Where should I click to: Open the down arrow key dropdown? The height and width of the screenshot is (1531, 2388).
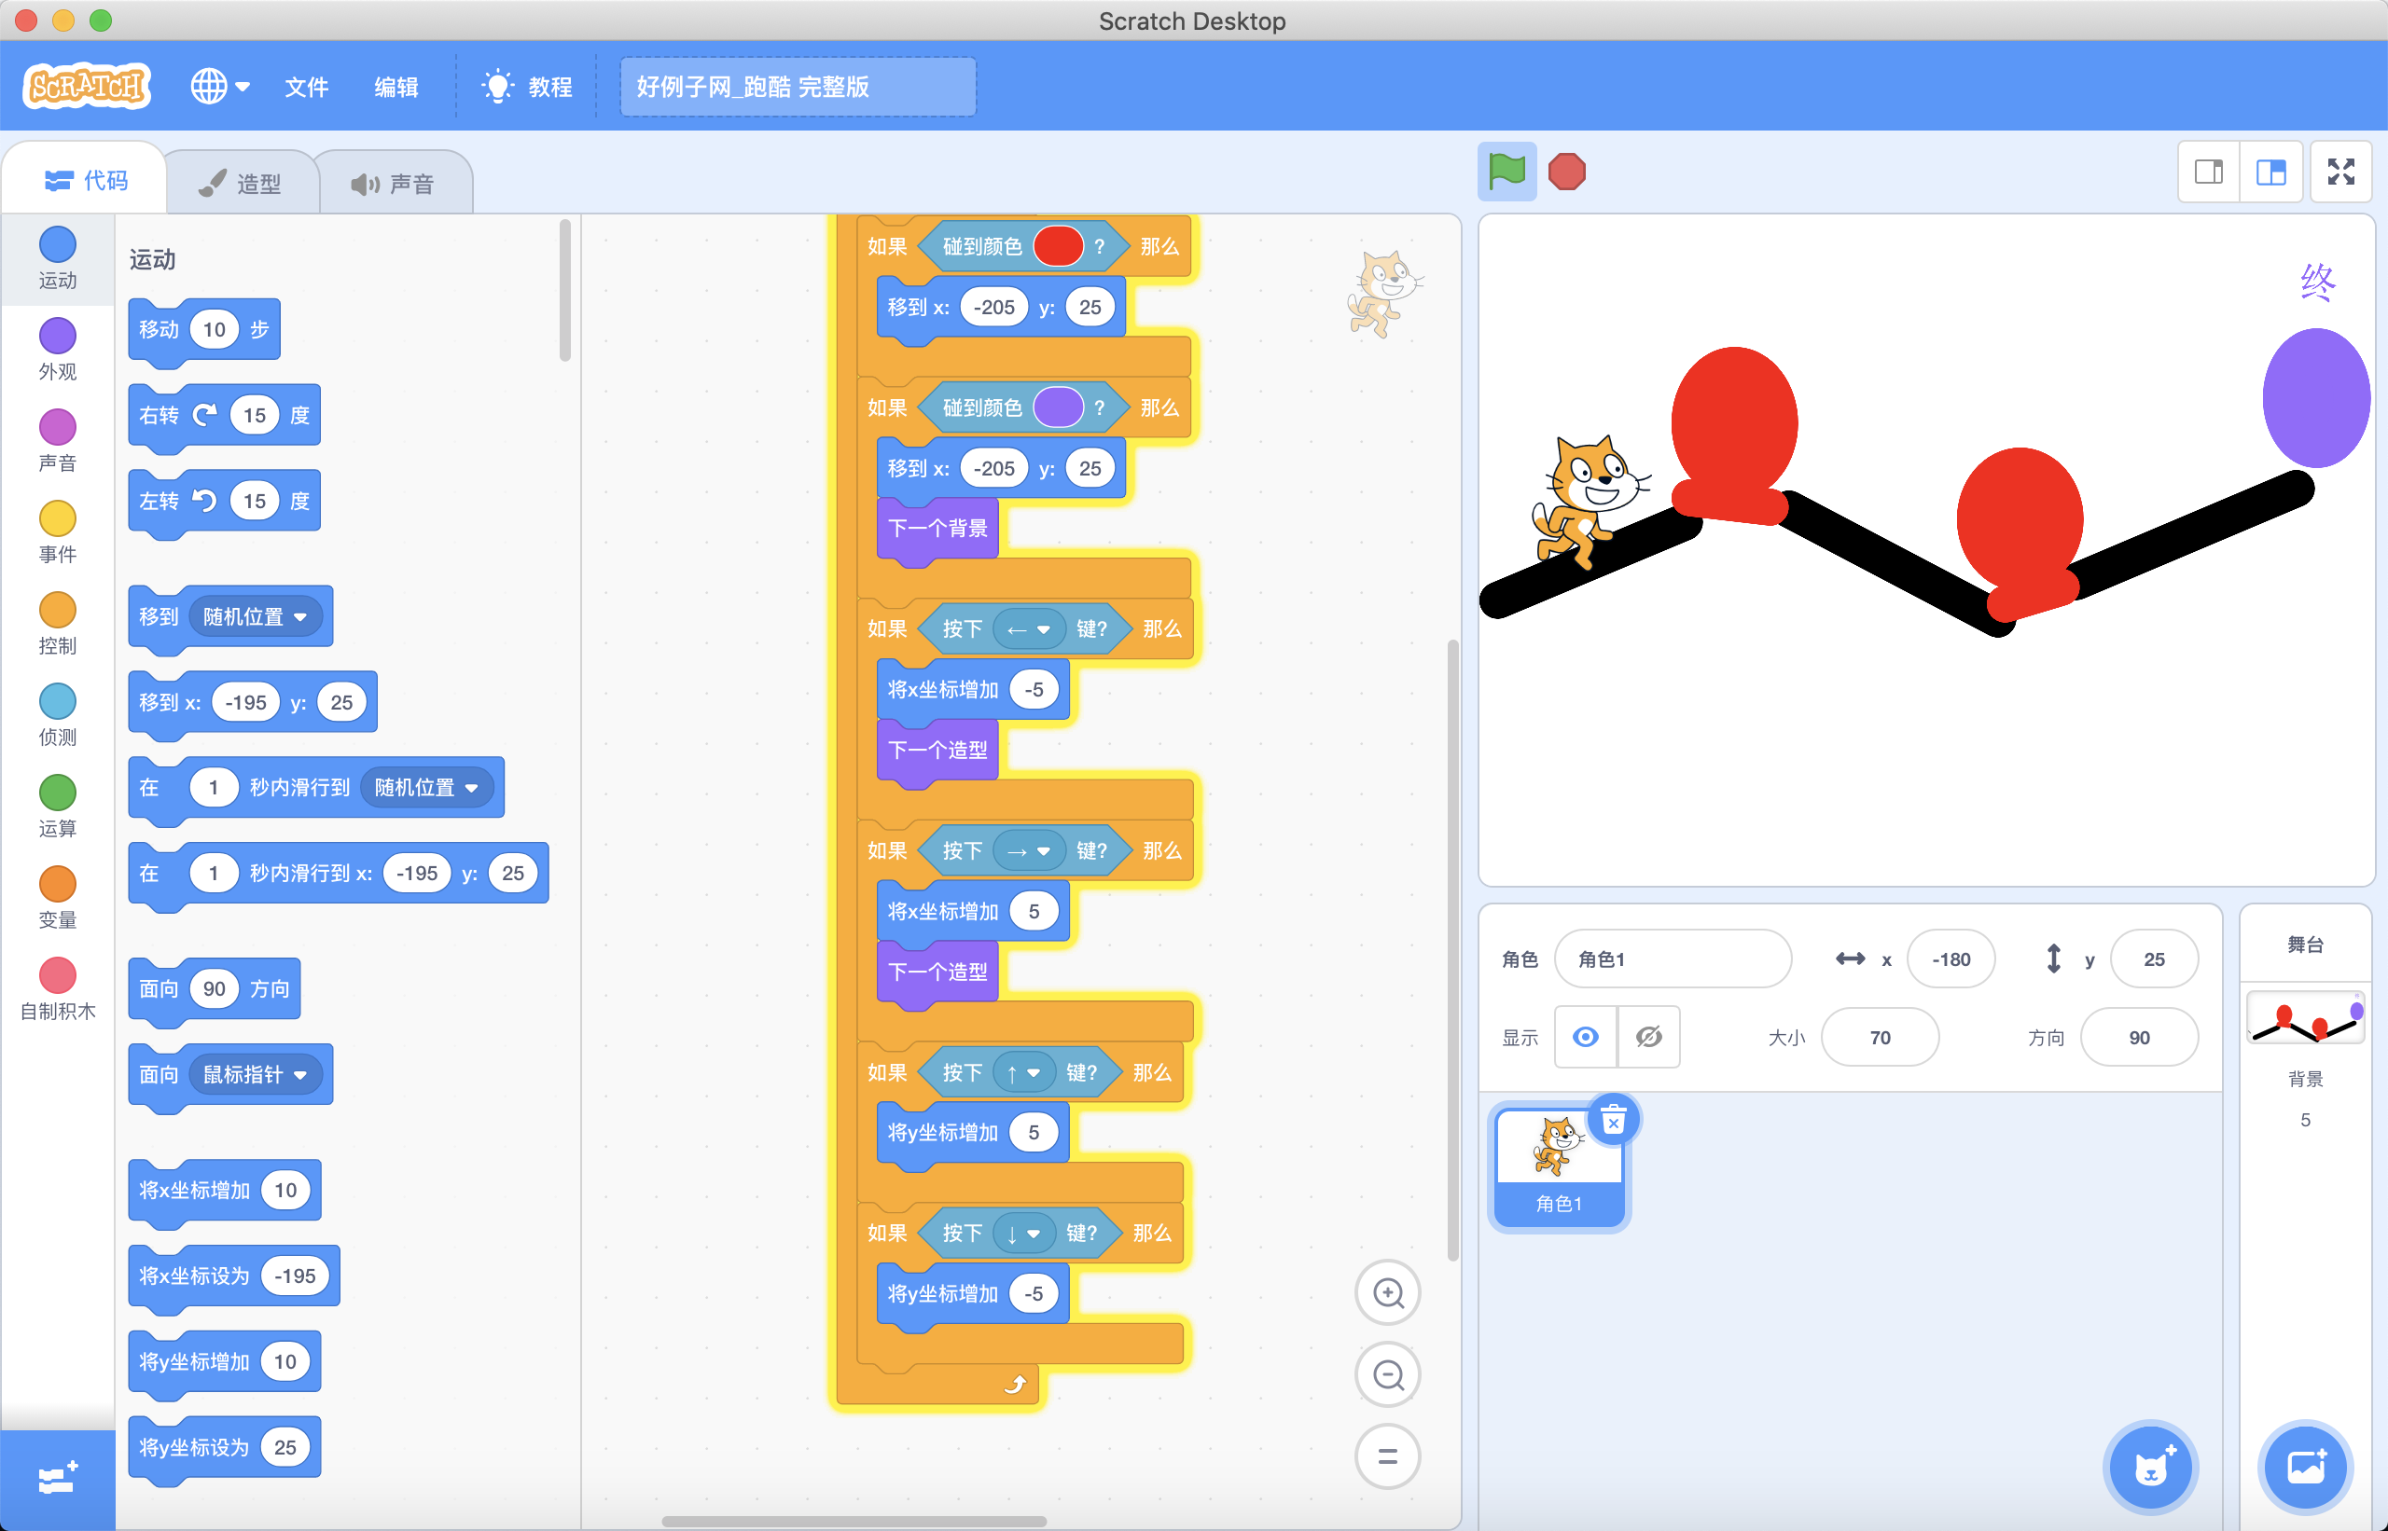pyautogui.click(x=1023, y=1234)
